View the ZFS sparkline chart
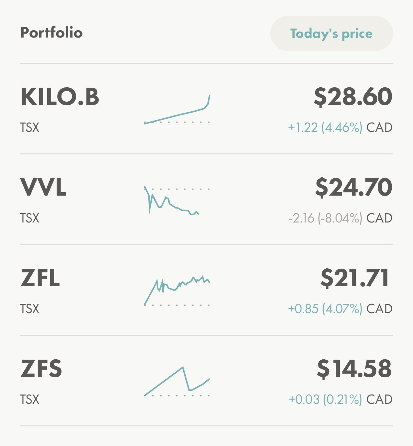 click(x=177, y=381)
